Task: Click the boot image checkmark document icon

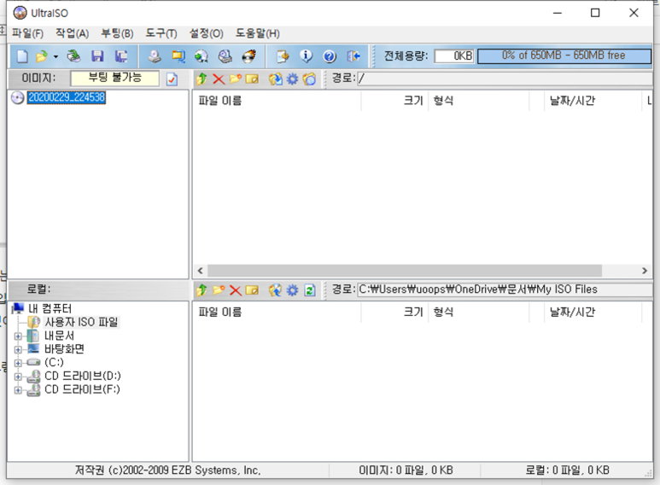Action: [172, 79]
